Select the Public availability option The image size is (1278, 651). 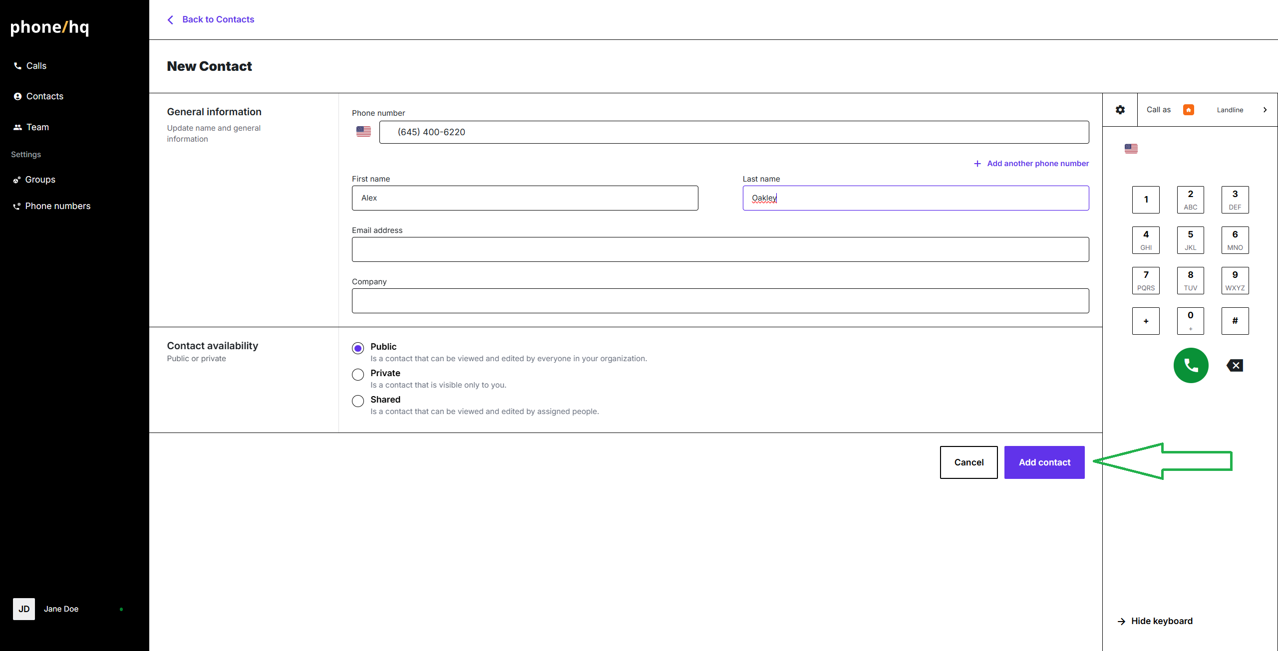(x=358, y=348)
